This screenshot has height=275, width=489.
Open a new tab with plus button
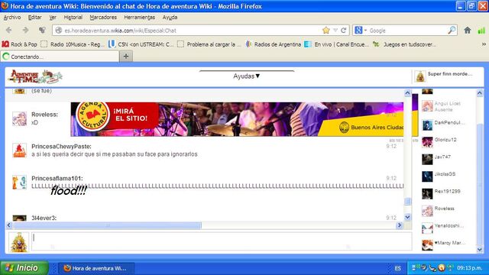[x=126, y=56]
